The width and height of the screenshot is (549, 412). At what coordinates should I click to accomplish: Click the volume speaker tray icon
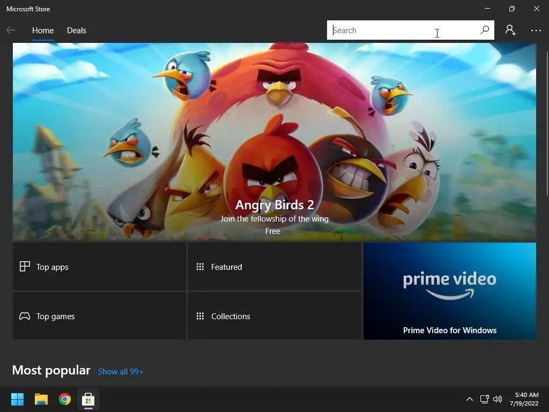[x=497, y=399]
